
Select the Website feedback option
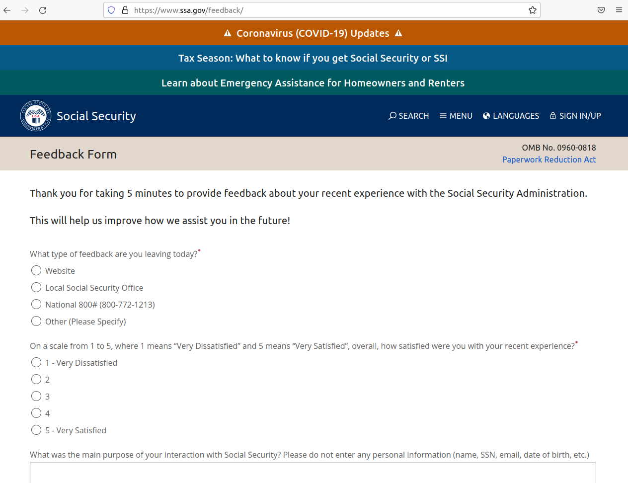point(36,270)
